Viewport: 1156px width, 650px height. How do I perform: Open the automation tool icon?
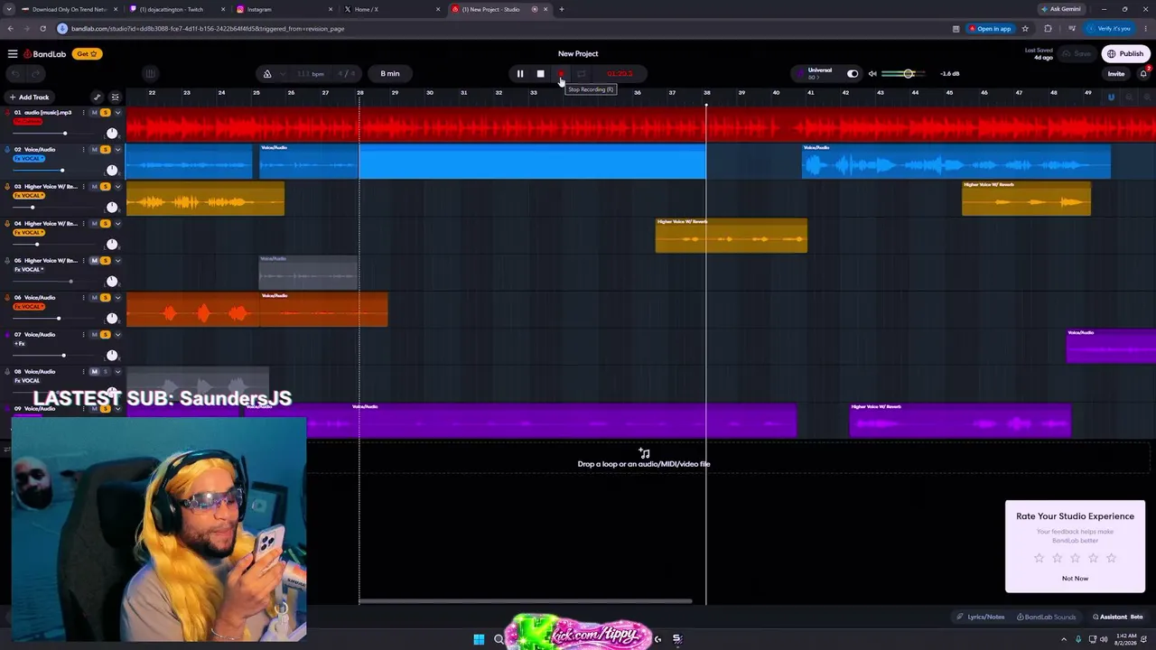click(x=98, y=97)
